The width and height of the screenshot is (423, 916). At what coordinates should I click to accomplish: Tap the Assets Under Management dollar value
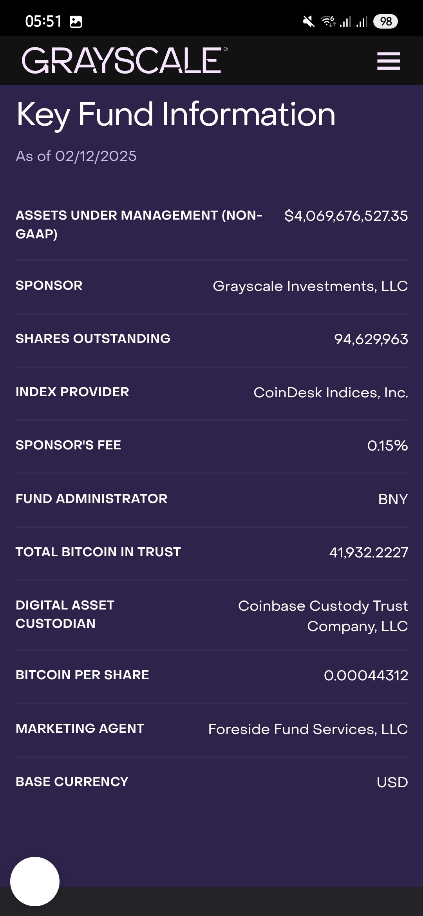click(346, 216)
